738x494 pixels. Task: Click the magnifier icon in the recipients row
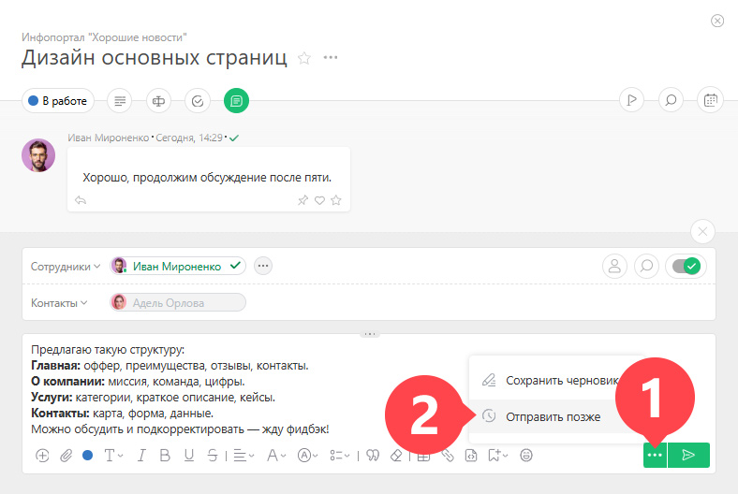tap(647, 266)
